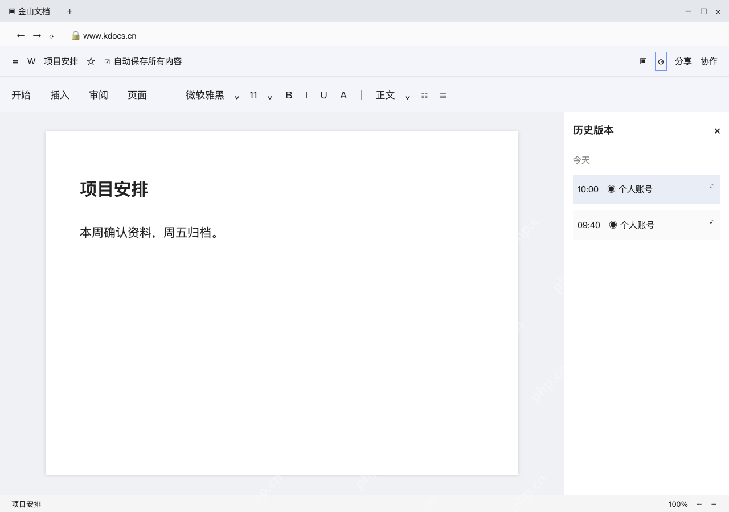This screenshot has width=729, height=512.
Task: Click the presentation mode icon left of history
Action: pyautogui.click(x=643, y=61)
